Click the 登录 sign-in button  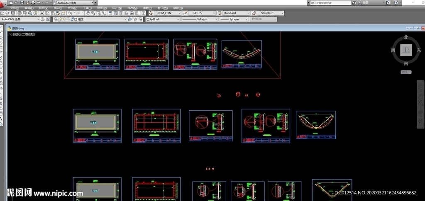(365, 2)
